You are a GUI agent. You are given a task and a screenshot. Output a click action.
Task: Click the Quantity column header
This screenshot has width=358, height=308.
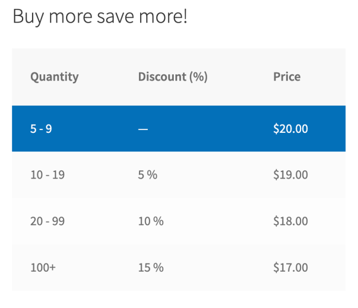coord(54,77)
